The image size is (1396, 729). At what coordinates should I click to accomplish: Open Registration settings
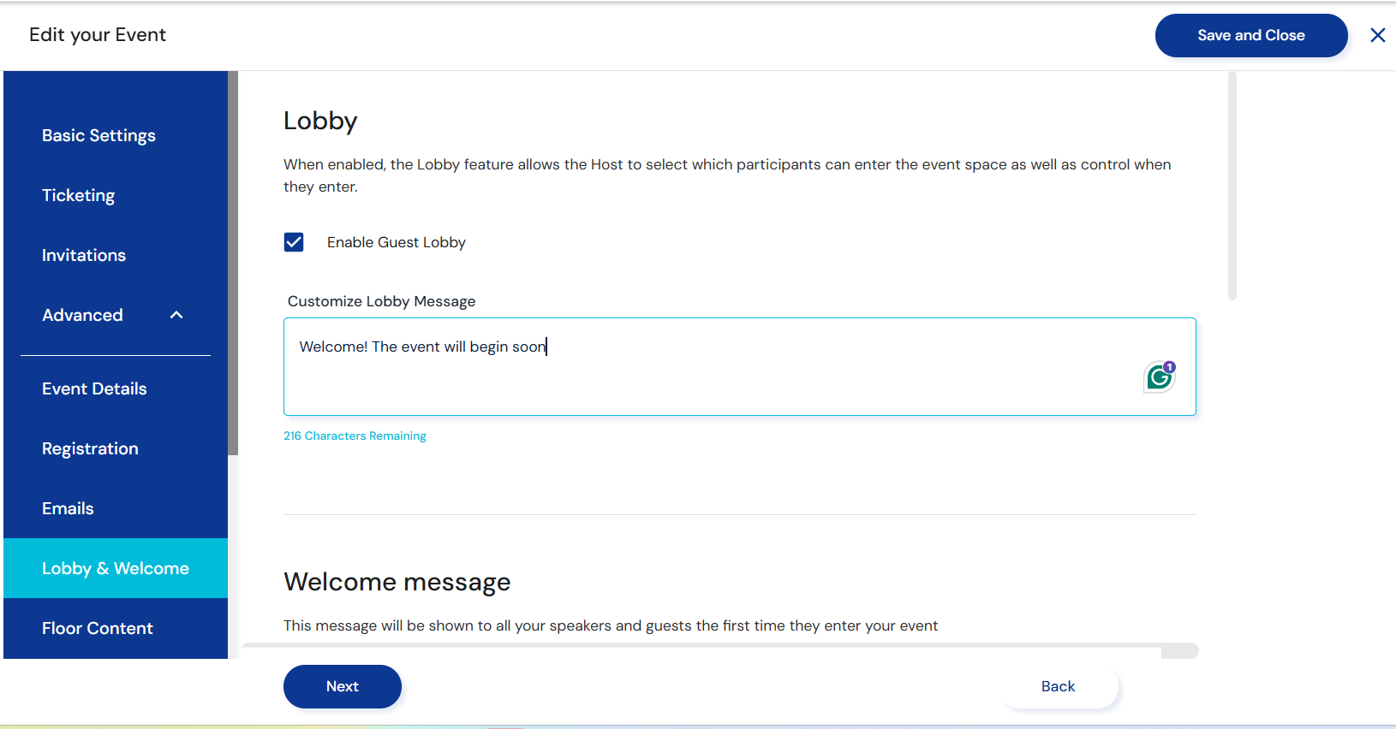(x=90, y=448)
